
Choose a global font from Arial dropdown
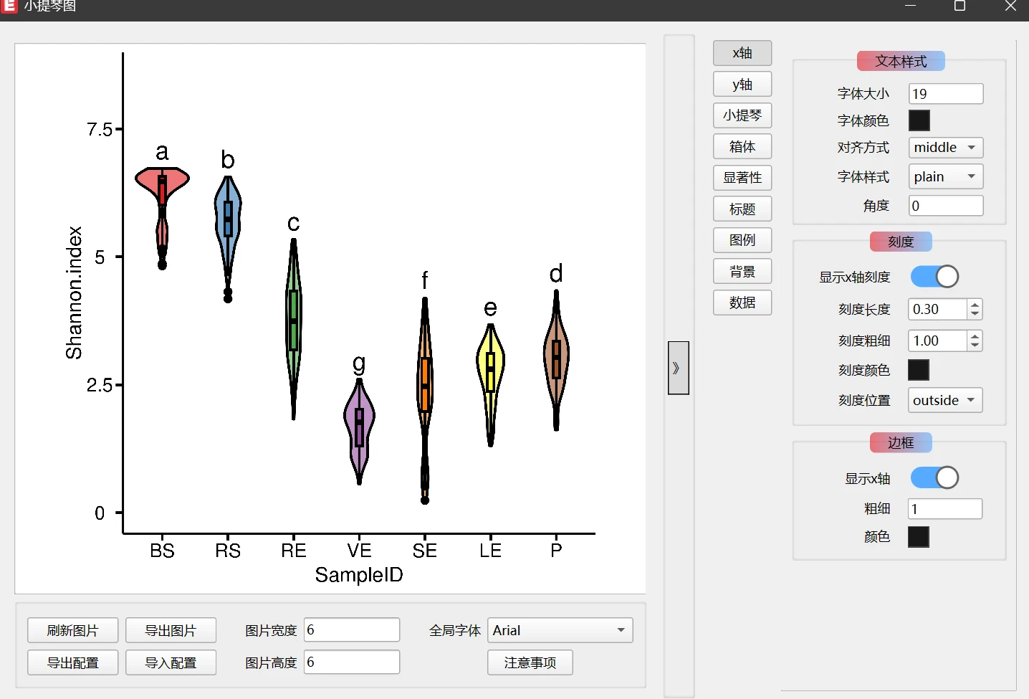560,631
